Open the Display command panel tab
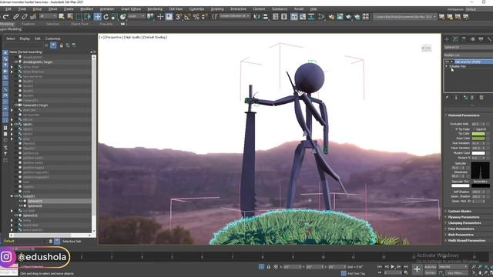 (x=481, y=39)
